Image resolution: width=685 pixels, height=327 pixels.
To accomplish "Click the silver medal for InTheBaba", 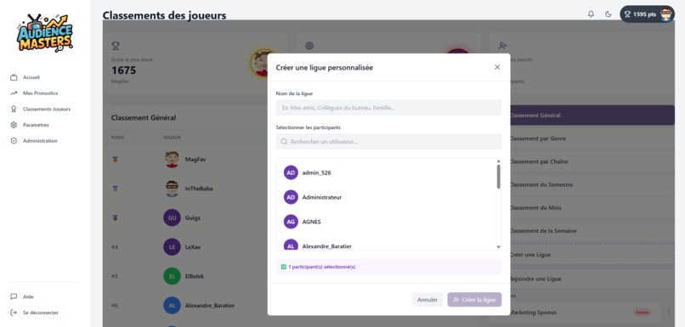I will [x=116, y=189].
